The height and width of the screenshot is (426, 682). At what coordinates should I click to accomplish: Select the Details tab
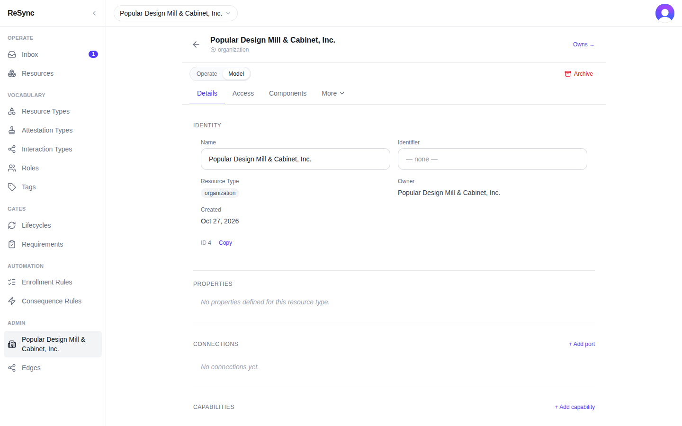tap(207, 93)
